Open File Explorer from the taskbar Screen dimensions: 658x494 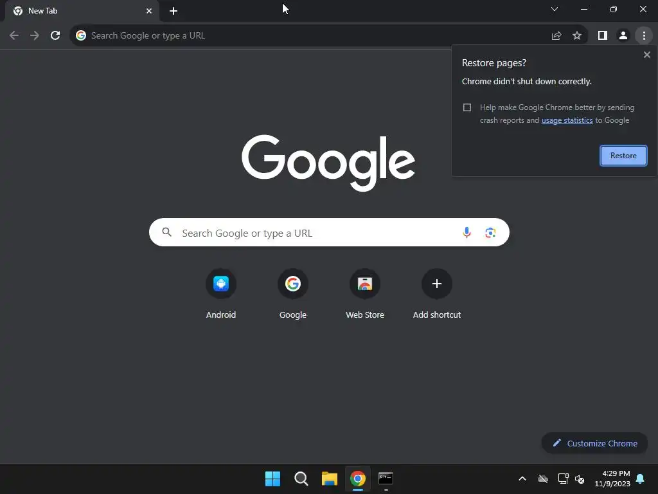[330, 479]
